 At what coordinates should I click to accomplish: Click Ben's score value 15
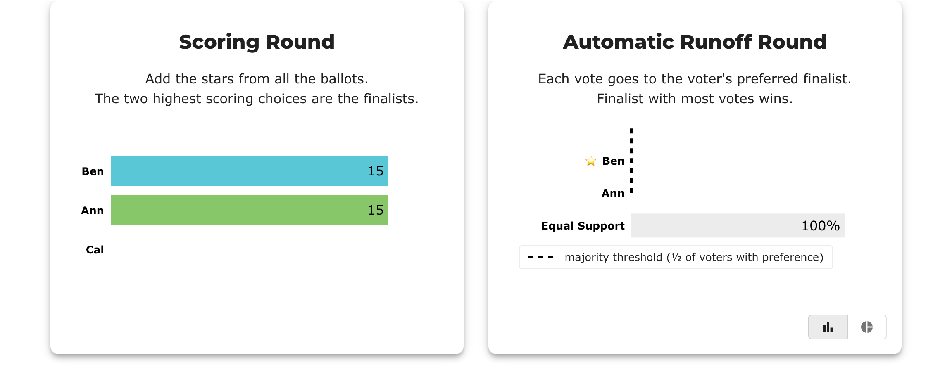[x=376, y=171]
